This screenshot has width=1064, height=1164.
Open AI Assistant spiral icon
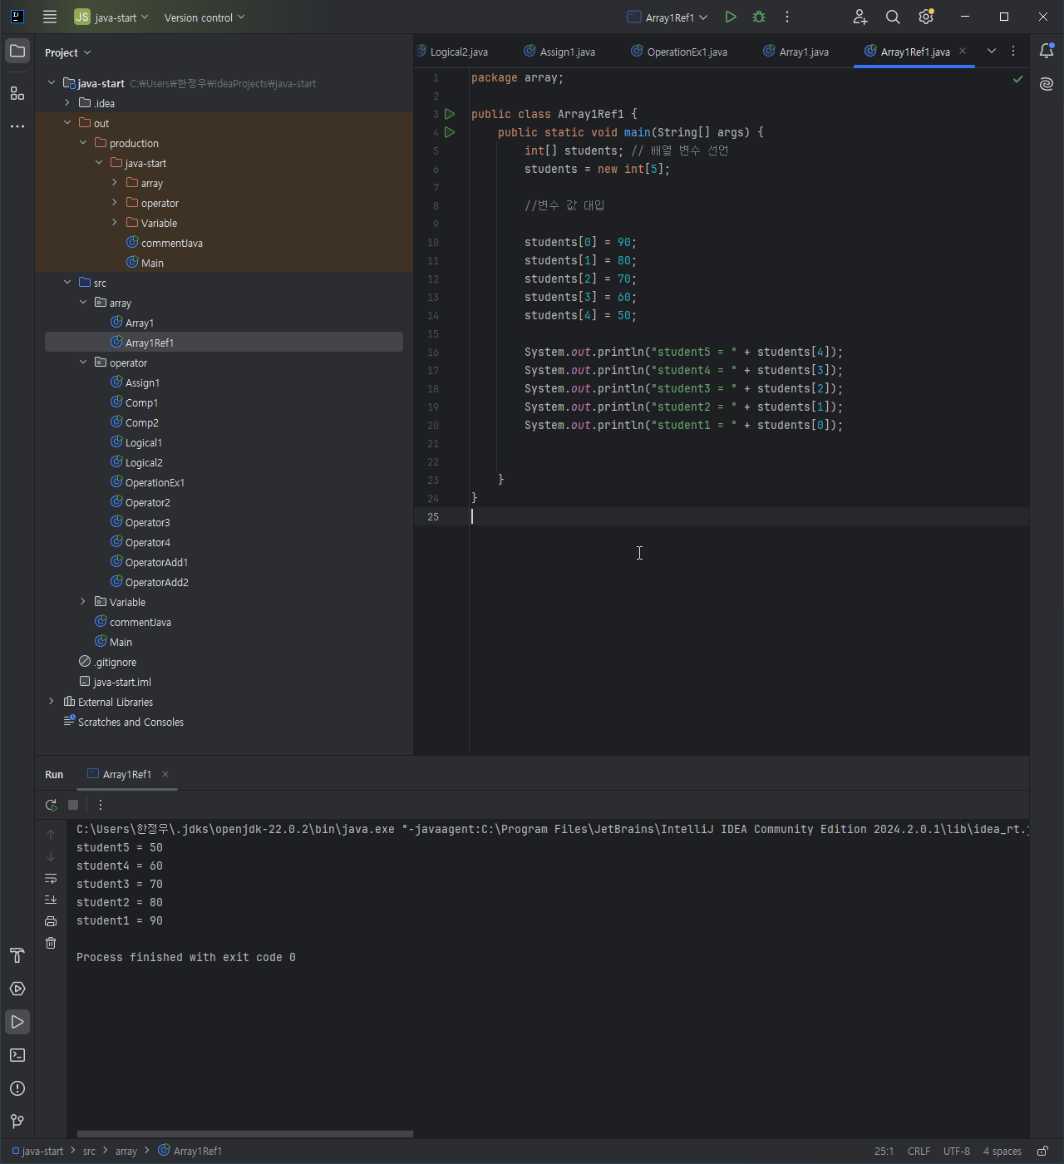(x=1047, y=84)
